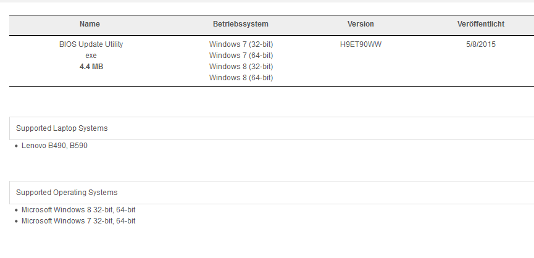
Task: Click the exe file type label
Action: click(x=91, y=56)
